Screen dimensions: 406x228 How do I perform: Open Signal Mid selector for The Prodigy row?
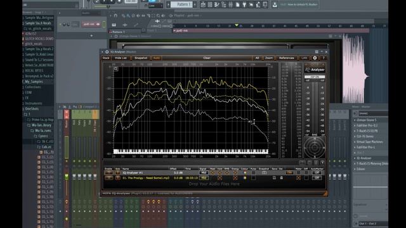point(204,178)
